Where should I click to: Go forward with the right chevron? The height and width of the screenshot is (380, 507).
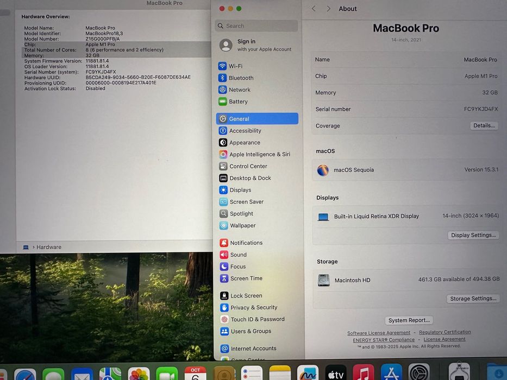coord(329,9)
